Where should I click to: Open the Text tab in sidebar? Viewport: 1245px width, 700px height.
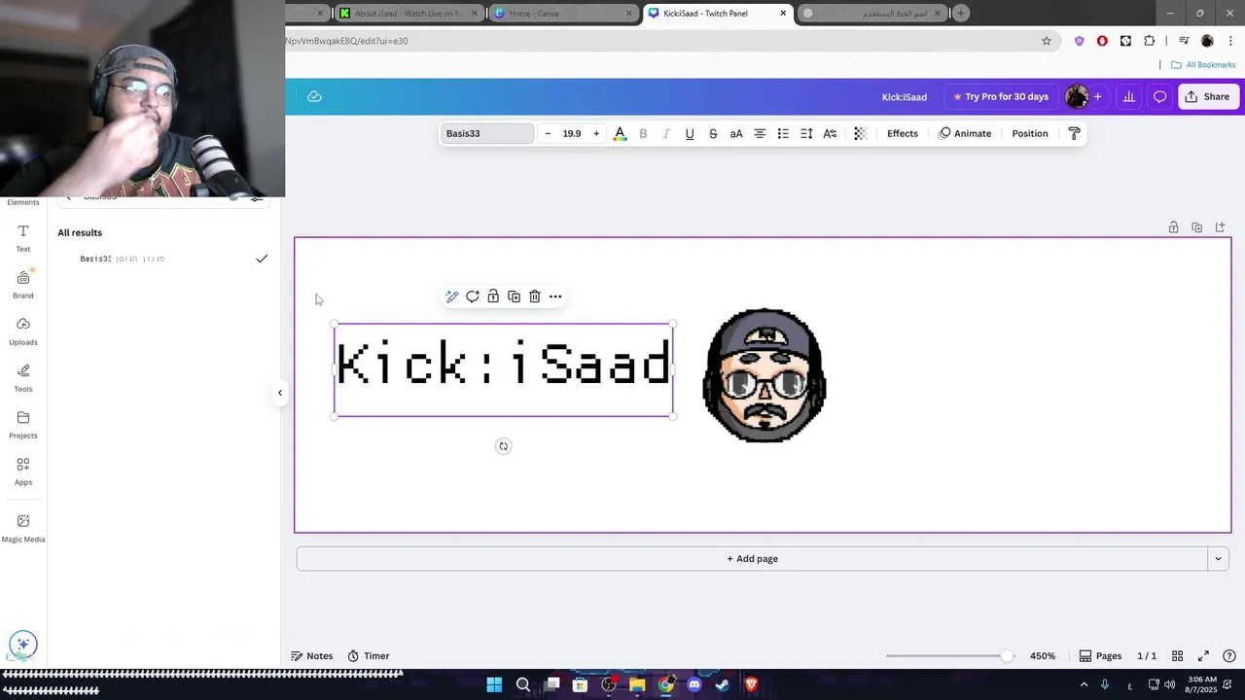(x=23, y=237)
